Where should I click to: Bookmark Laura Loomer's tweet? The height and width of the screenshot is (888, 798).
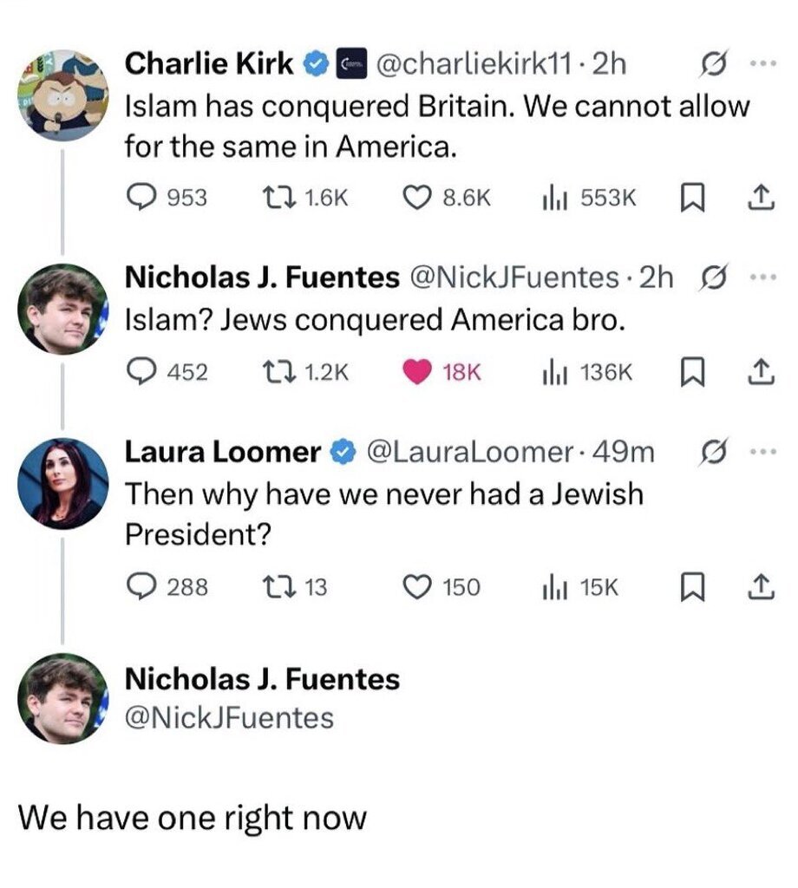pos(689,587)
